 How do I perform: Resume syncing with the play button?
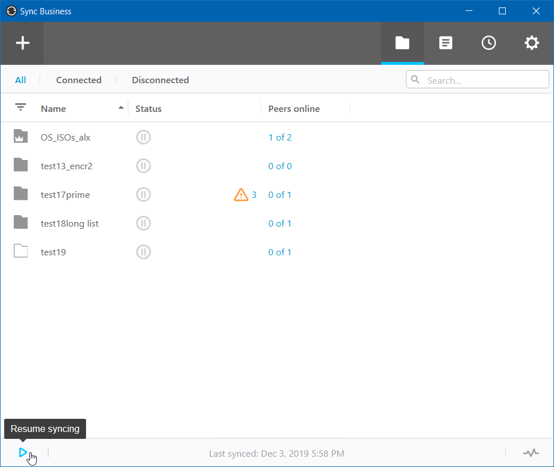(x=23, y=452)
